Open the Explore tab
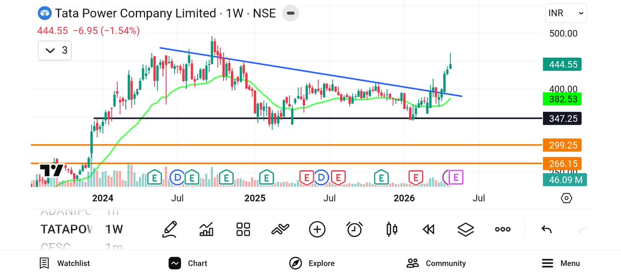Image resolution: width=621 pixels, height=277 pixels. click(312, 263)
